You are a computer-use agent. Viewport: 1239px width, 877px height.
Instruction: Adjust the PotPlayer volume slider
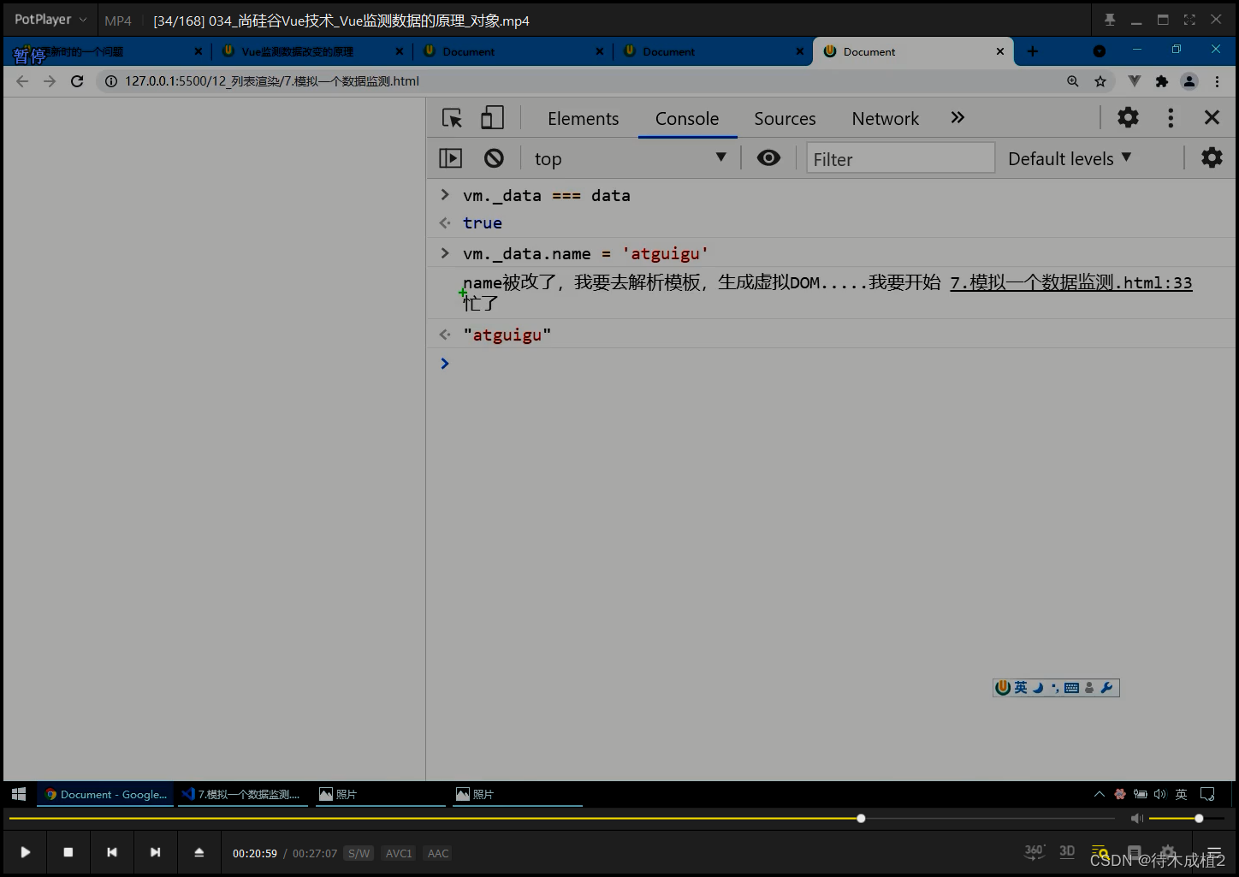pos(1187,818)
